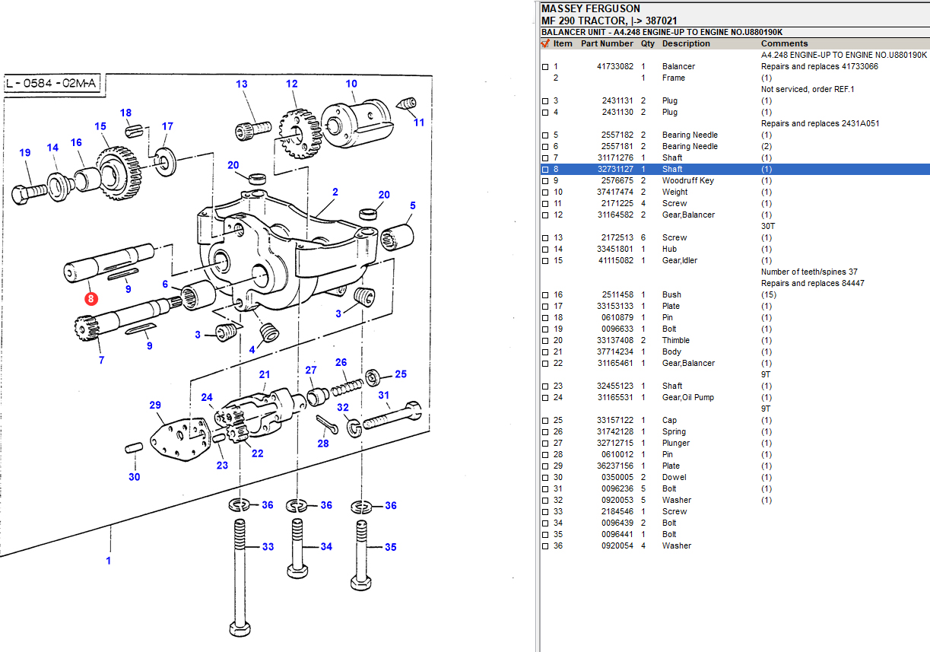Image resolution: width=930 pixels, height=652 pixels.
Task: Select callout number 13 in the diagram
Action: (242, 84)
